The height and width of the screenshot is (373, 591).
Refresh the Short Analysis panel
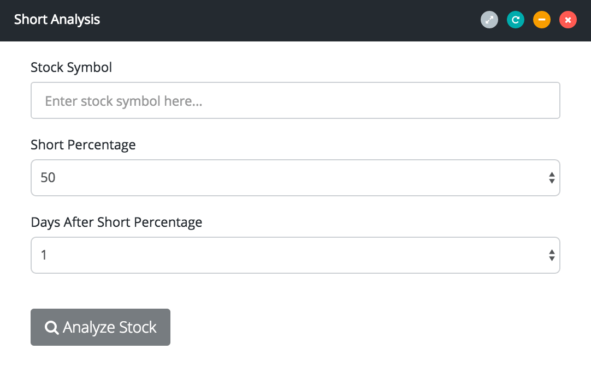point(516,20)
